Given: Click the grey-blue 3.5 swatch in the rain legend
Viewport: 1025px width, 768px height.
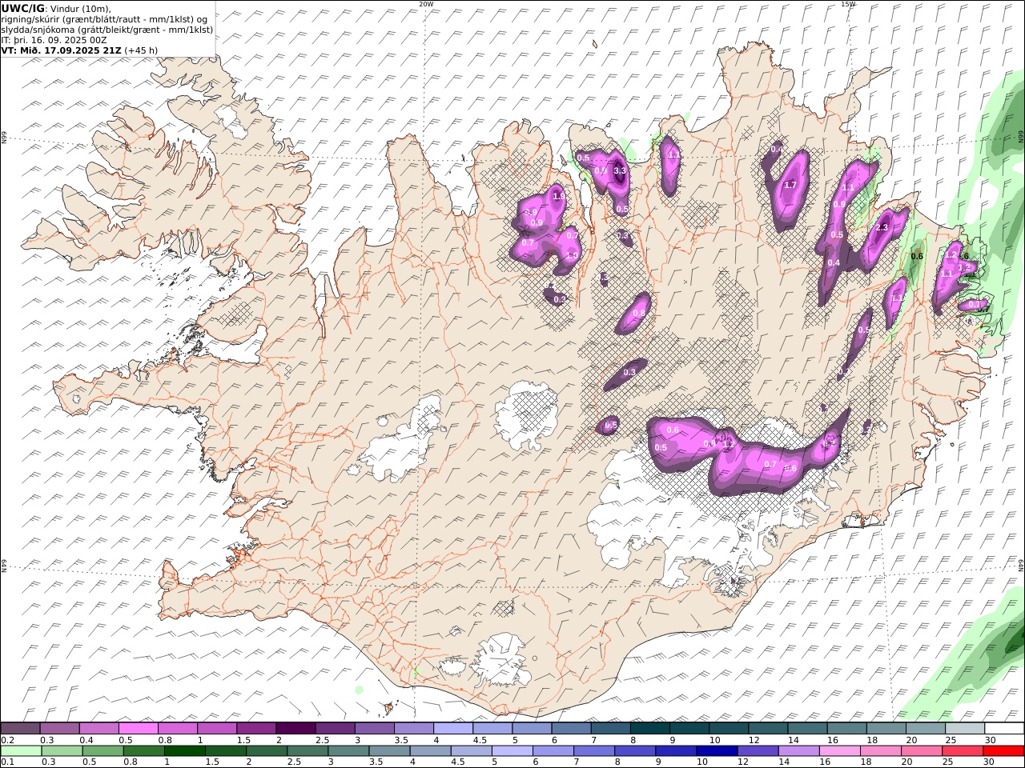Looking at the screenshot, I should coord(389,750).
